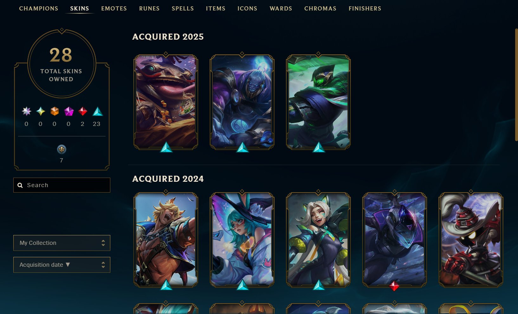The image size is (518, 314).
Task: Select the teal-haired witch hat skin
Action: tap(242, 240)
